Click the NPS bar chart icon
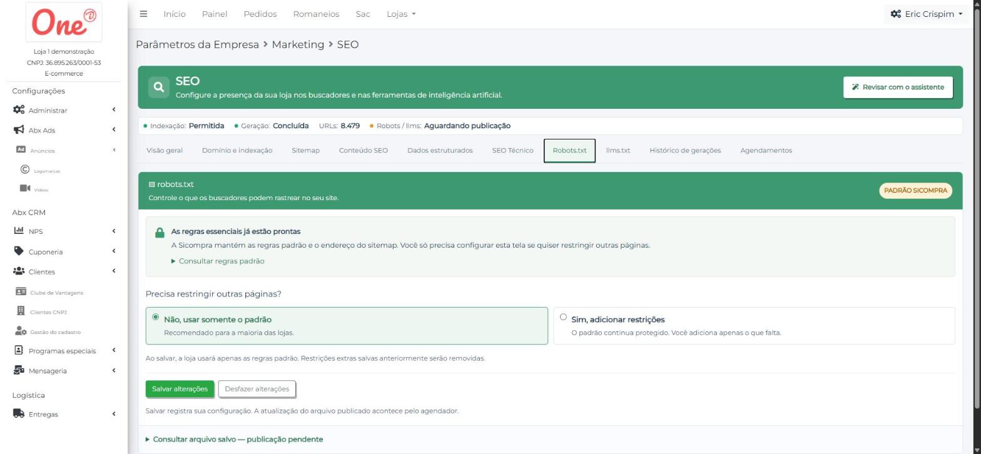The width and height of the screenshot is (981, 454). [19, 231]
